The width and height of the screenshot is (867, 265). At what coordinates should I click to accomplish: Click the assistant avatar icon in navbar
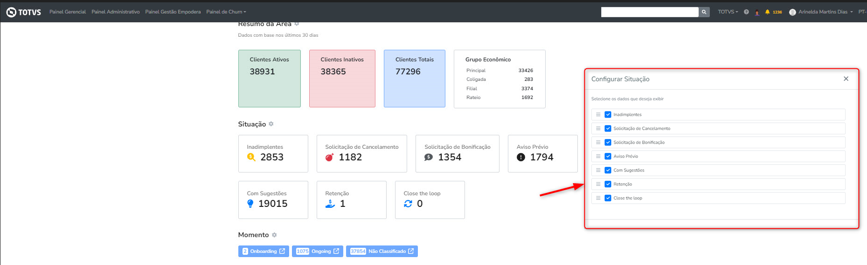(x=757, y=13)
